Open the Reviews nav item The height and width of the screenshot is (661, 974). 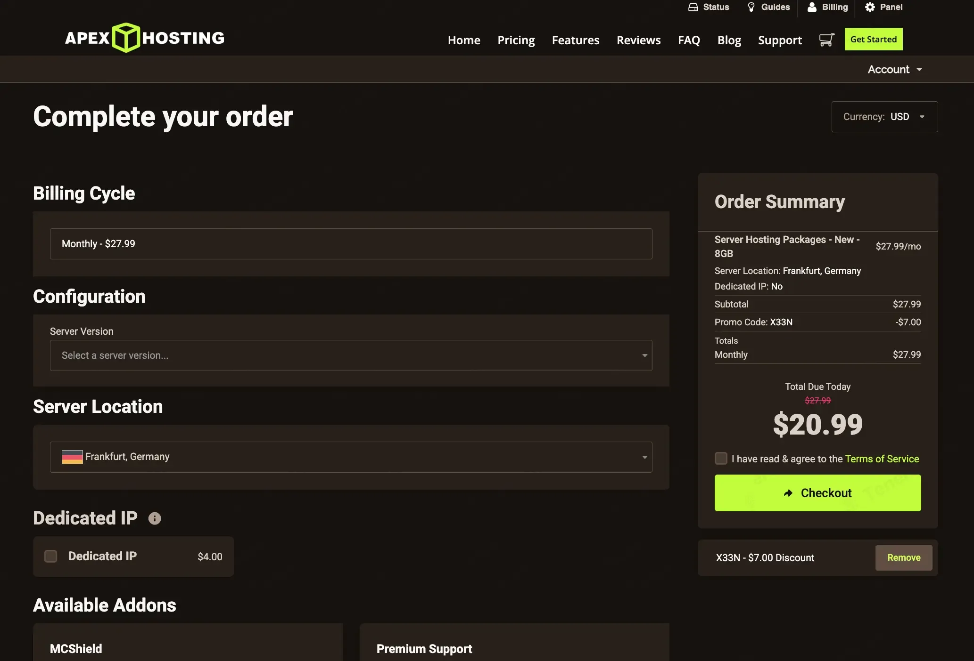(638, 40)
